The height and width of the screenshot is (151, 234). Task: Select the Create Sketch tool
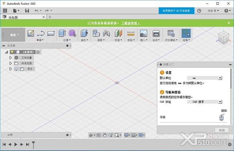[31, 33]
